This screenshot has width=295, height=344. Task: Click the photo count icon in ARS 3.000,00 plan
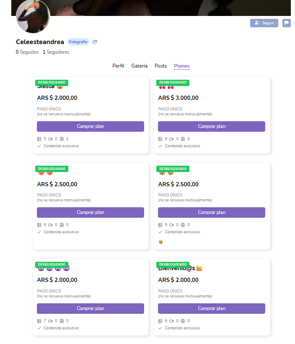coord(160,139)
